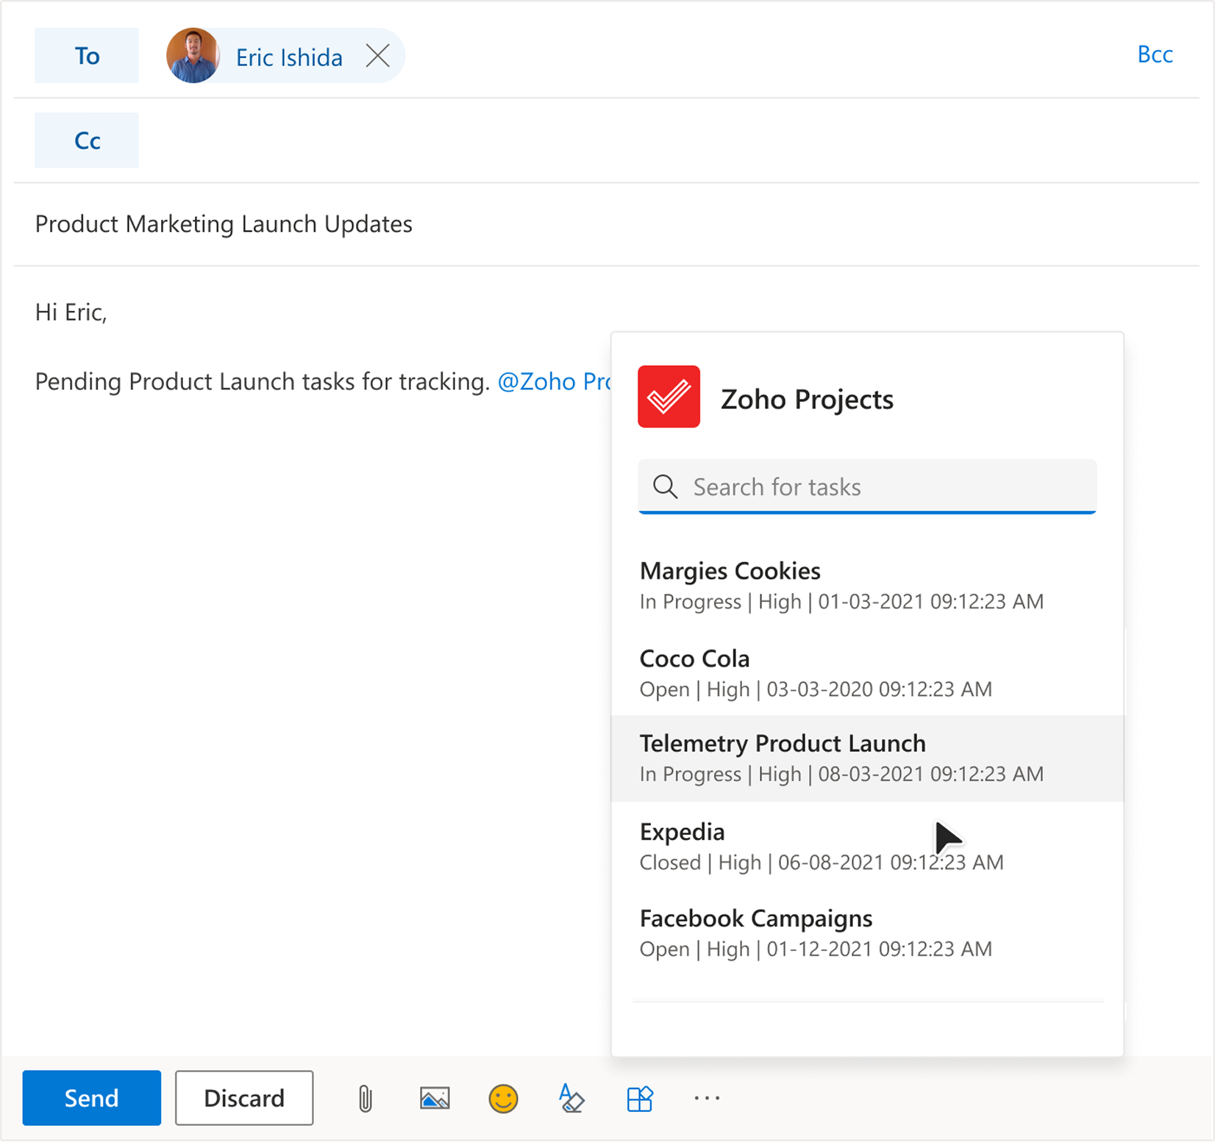Click the Zoho Projects red logo
Image resolution: width=1215 pixels, height=1142 pixels.
coord(669,397)
